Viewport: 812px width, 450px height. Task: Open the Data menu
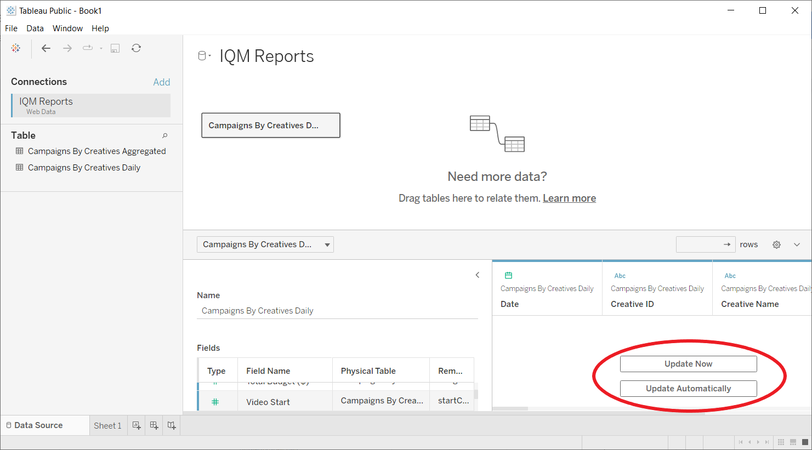point(35,29)
